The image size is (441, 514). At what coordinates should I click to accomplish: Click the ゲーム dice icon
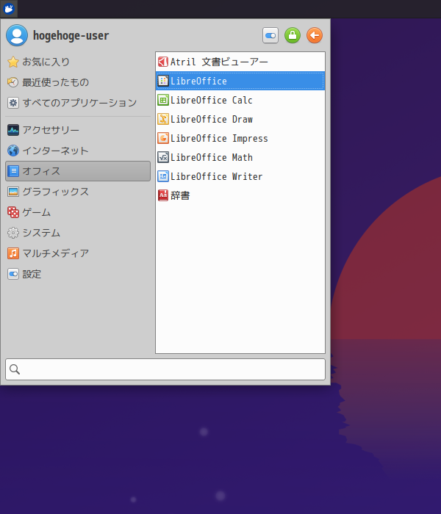[13, 212]
